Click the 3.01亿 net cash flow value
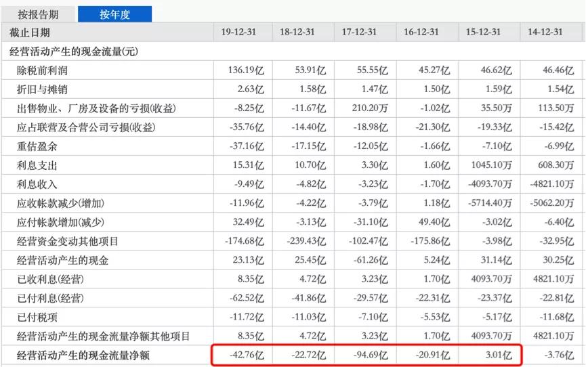586x367 pixels. [499, 355]
